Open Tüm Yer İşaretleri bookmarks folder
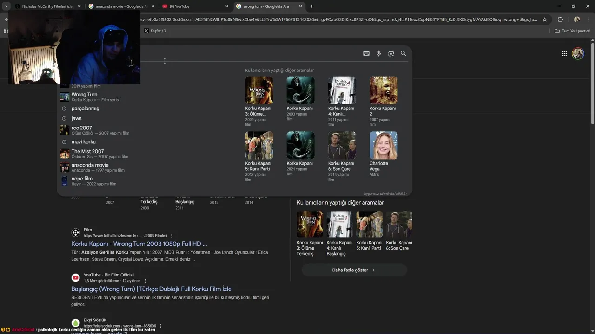The width and height of the screenshot is (595, 334). click(572, 31)
